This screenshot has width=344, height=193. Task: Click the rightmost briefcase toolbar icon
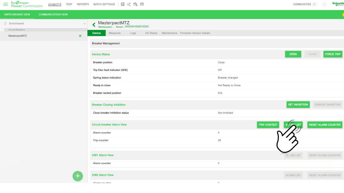[x=142, y=4]
